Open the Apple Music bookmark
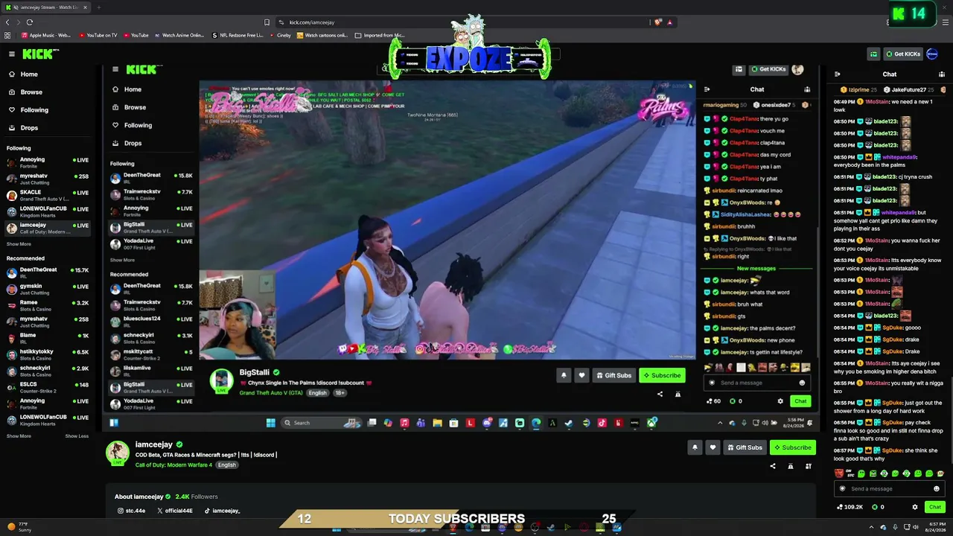The image size is (953, 536). pos(45,35)
